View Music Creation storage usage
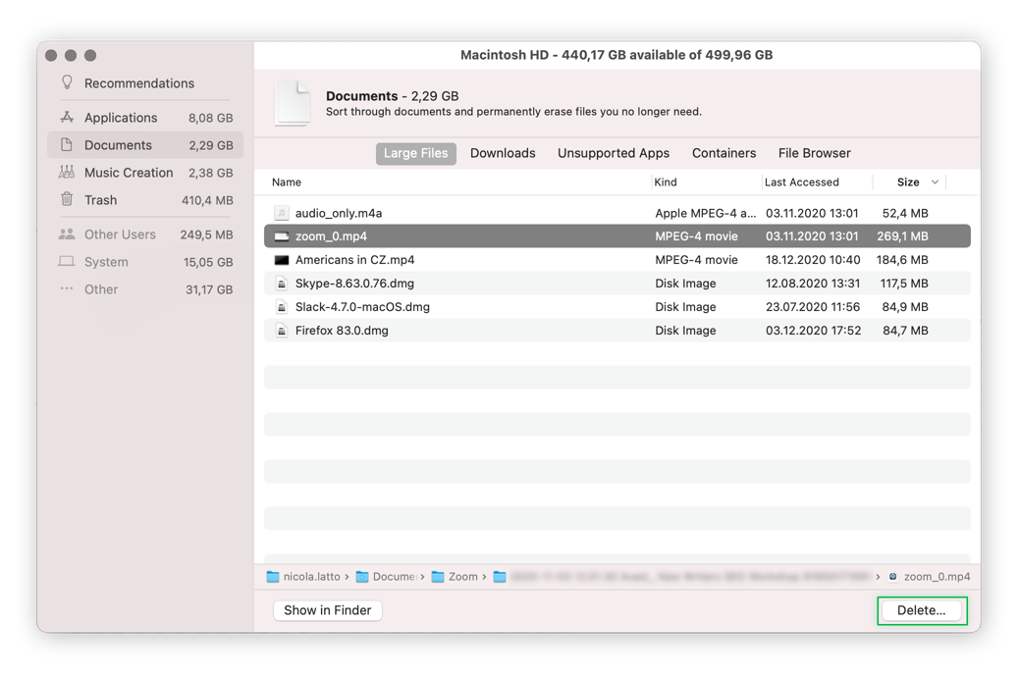1019x675 pixels. (x=130, y=172)
